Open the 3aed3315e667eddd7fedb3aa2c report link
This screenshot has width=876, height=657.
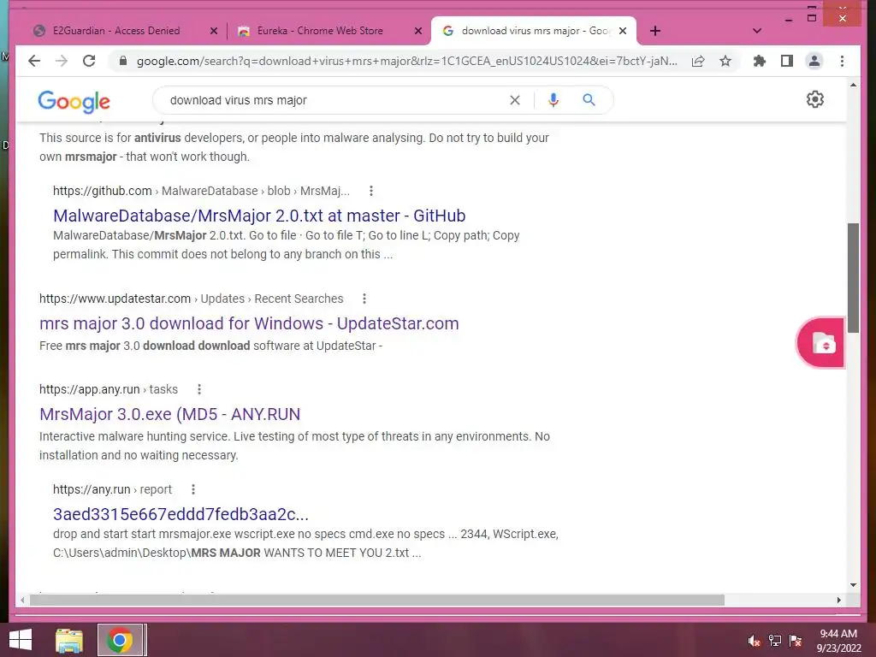tap(181, 514)
